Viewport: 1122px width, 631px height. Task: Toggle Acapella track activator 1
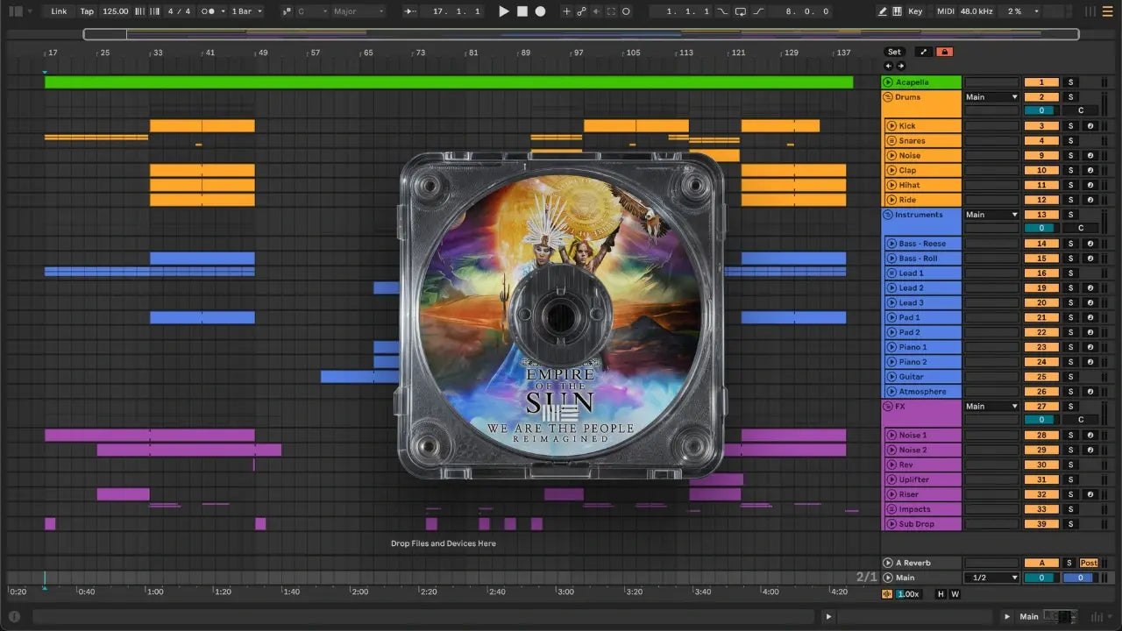[1041, 82]
